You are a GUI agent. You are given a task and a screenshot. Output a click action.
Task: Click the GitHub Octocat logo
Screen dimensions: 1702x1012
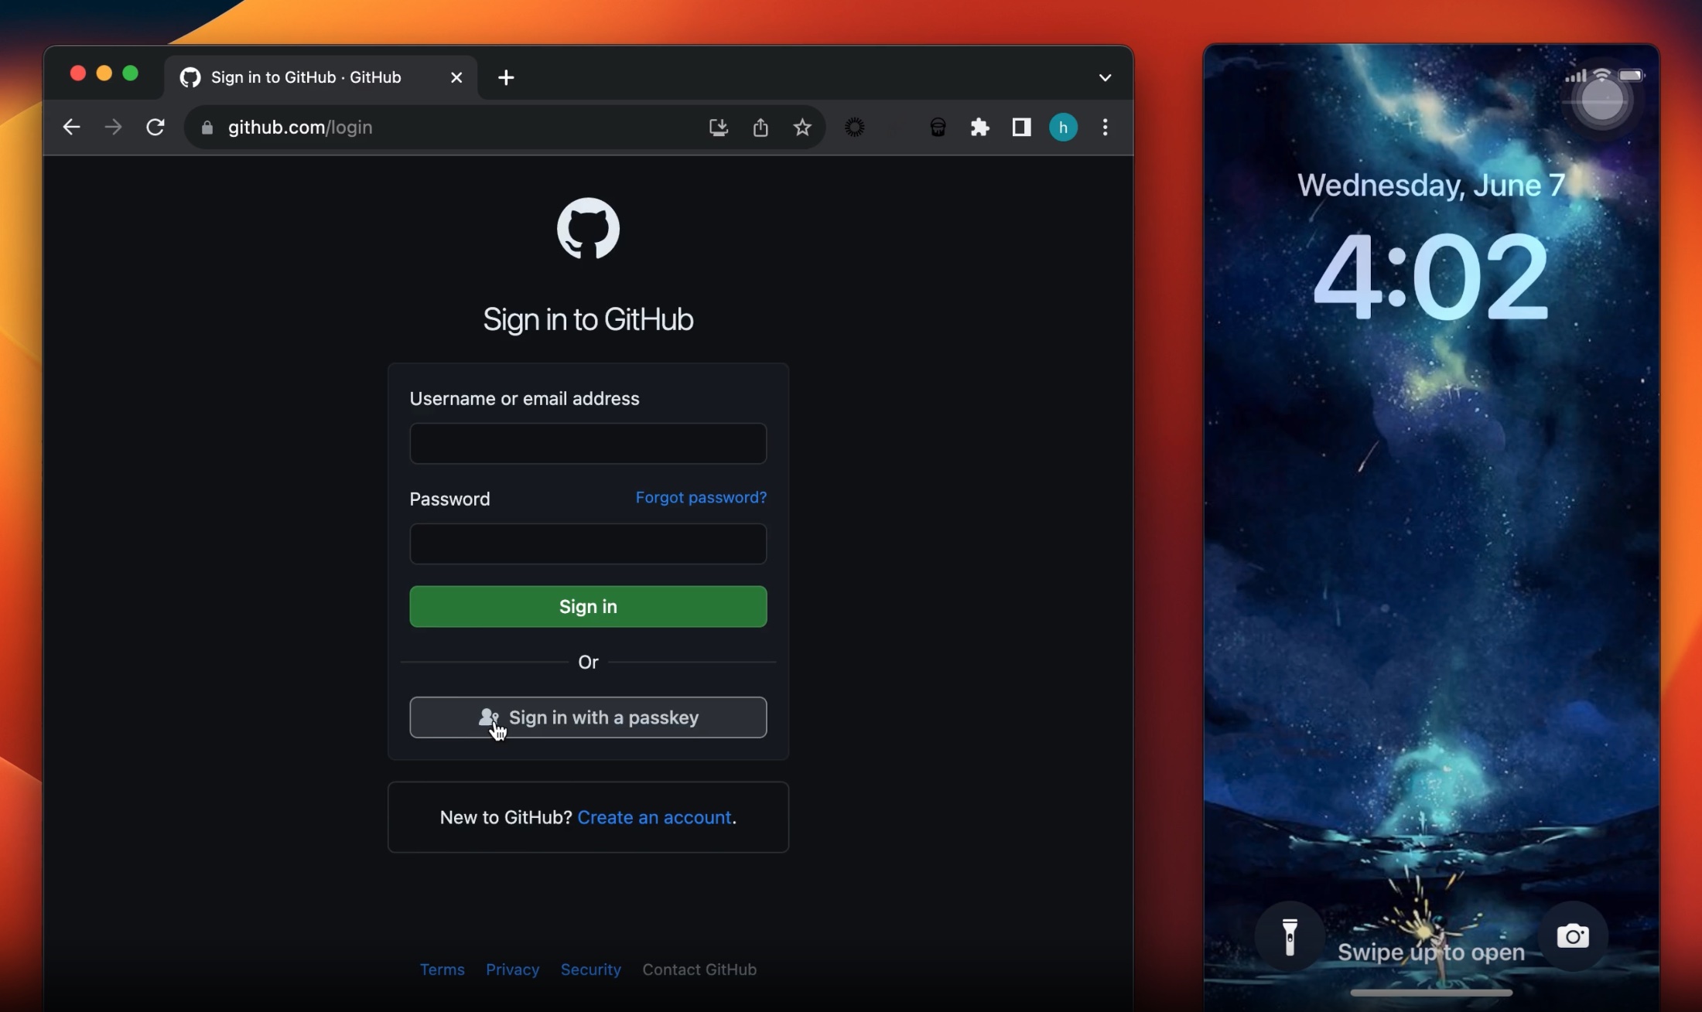[x=588, y=228]
